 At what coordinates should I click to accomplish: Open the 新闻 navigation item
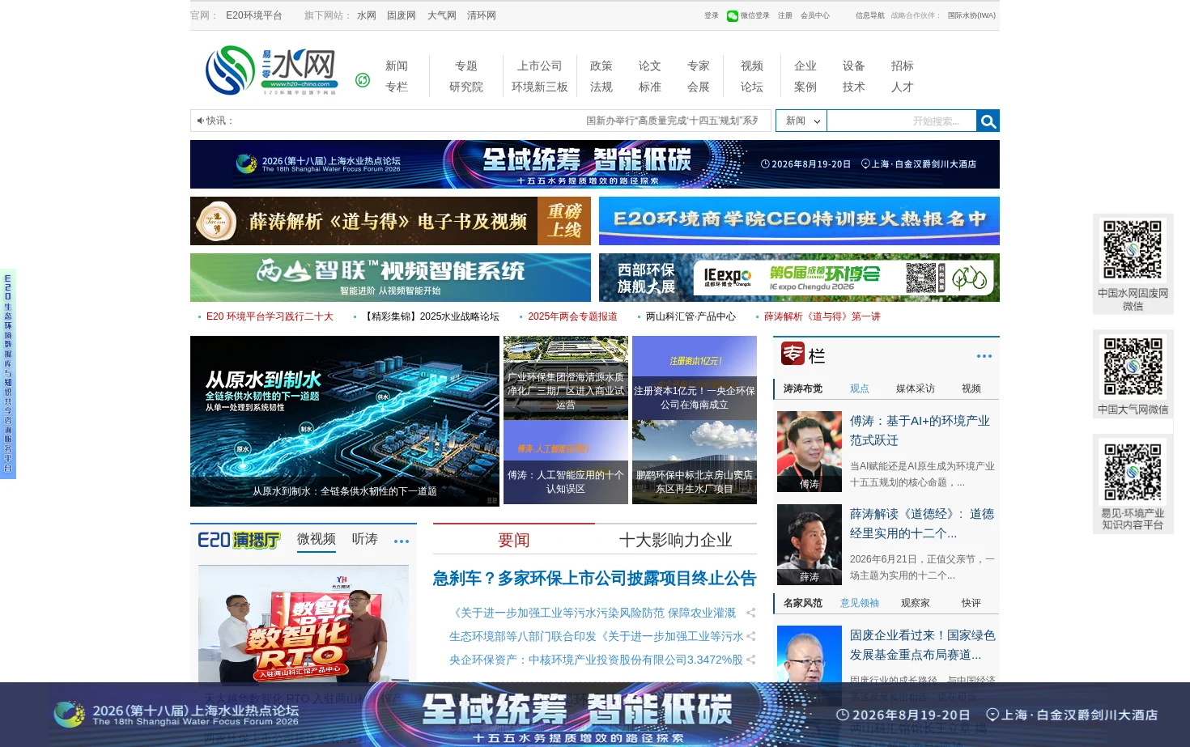pos(397,66)
